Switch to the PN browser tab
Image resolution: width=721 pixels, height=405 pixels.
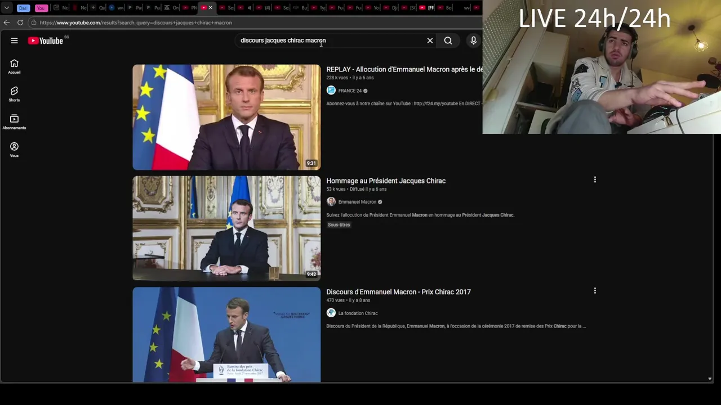pos(189,8)
